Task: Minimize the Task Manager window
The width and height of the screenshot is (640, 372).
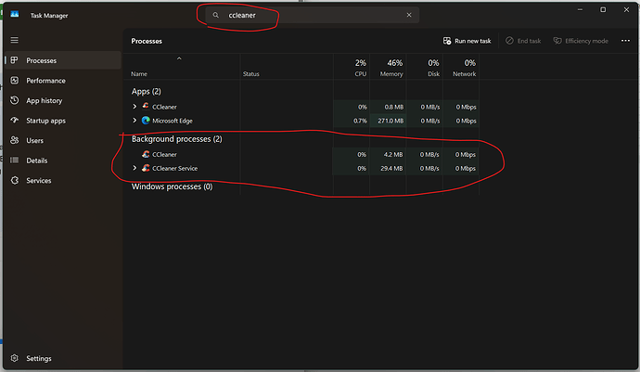Action: [580, 9]
